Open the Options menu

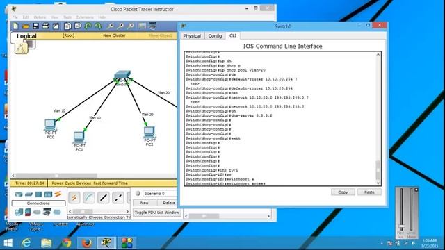tap(40, 17)
